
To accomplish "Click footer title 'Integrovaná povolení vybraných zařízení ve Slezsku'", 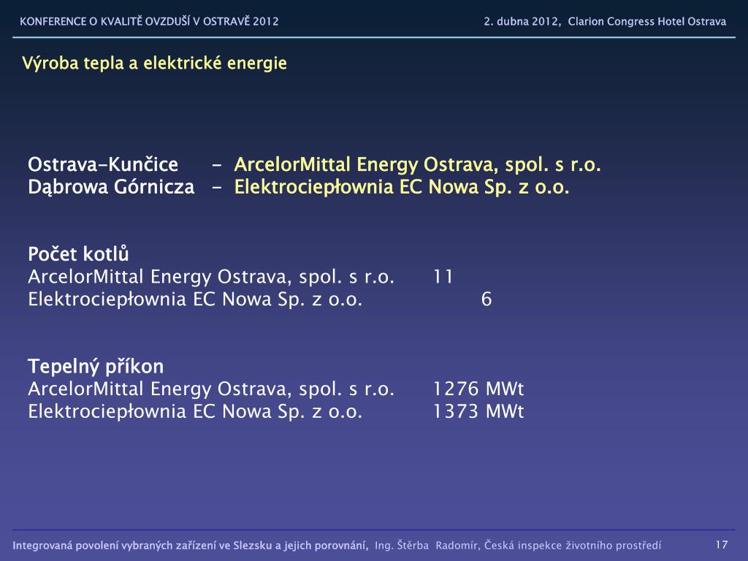I will tap(142, 545).
